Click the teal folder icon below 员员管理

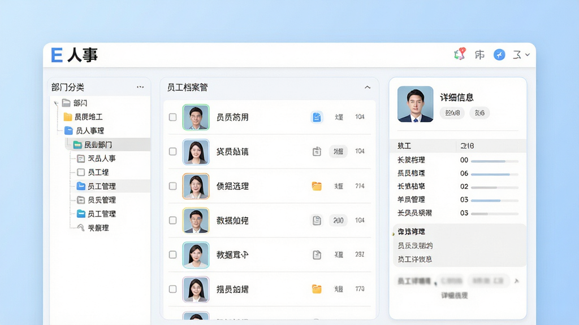[81, 214]
